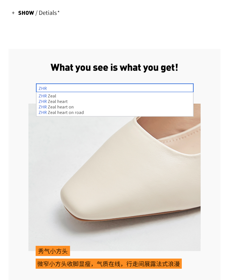Screen dimensions: 229x280
Task: Click the orange description banner 微窄小方头收脚显瘦
Action: point(109,263)
